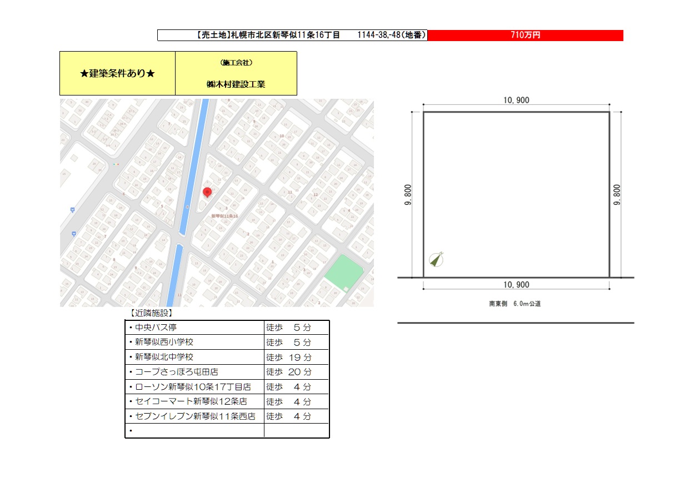Click the green north compass arrow in the lot plan
Screen dimensions: 700x493
[x=437, y=259]
